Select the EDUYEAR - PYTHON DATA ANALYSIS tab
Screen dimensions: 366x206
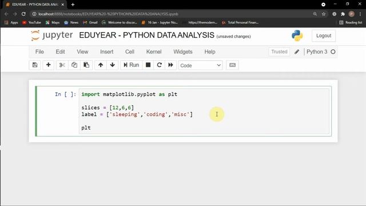(35, 5)
